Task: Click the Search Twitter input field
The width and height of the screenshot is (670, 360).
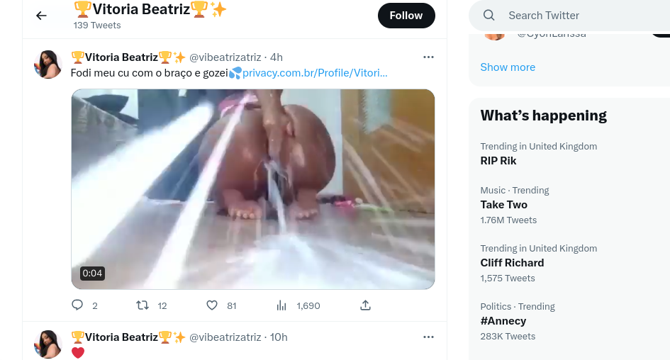Action: click(x=567, y=16)
